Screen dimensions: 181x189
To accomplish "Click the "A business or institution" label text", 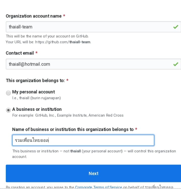I will (x=37, y=109).
